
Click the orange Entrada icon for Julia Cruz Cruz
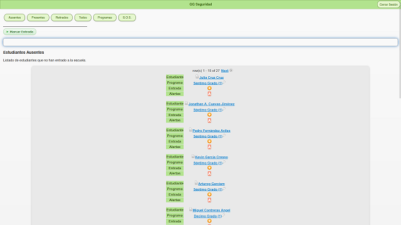209,88
